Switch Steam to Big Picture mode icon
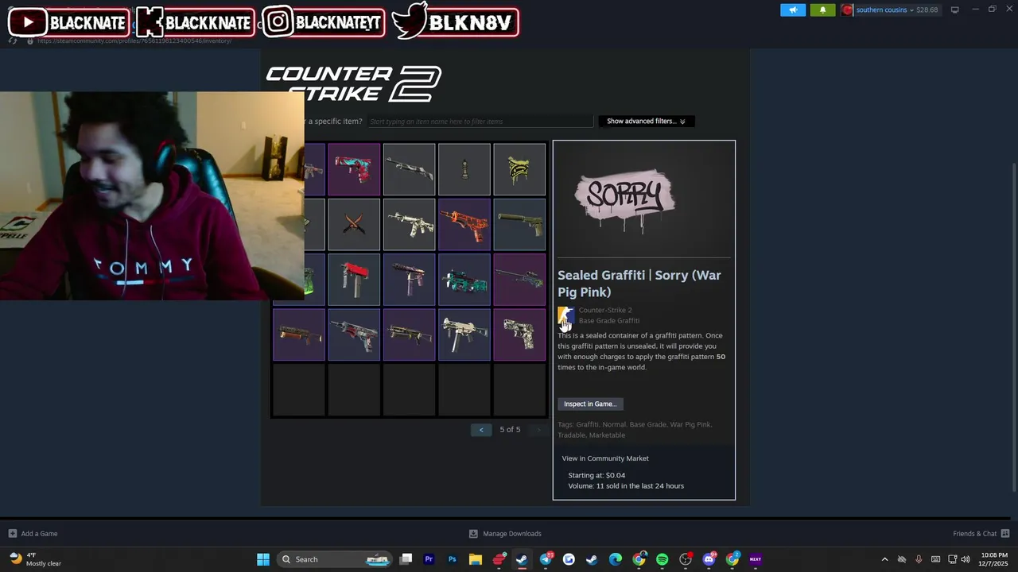The height and width of the screenshot is (572, 1018). pos(955,10)
